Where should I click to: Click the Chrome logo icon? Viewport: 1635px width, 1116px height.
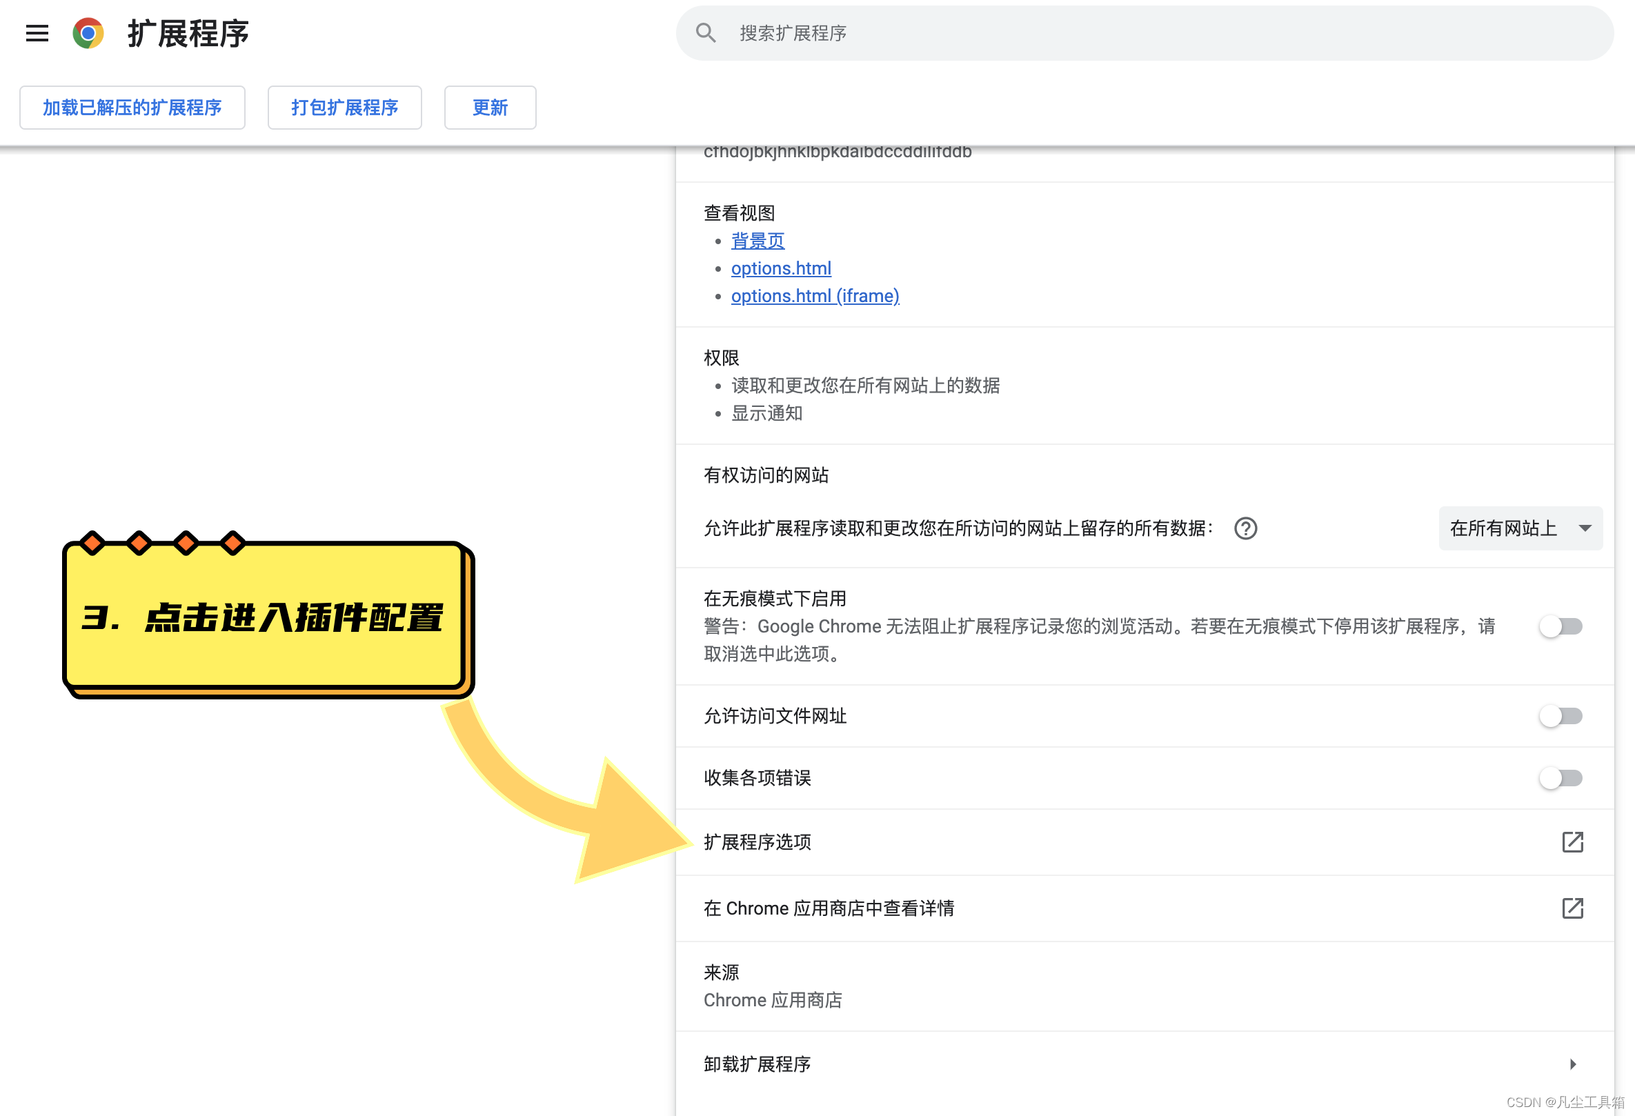pos(88,33)
